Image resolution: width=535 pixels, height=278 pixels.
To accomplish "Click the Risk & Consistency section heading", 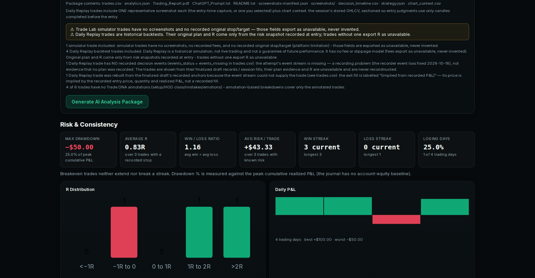I will 89,125.
